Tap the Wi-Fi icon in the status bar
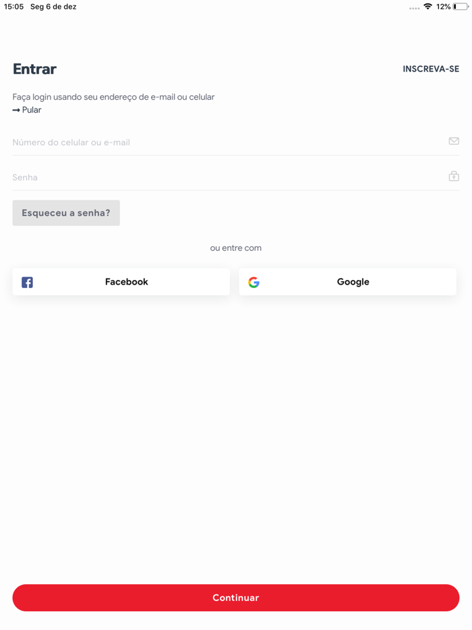Screen dimensions: 472x630 427,7
